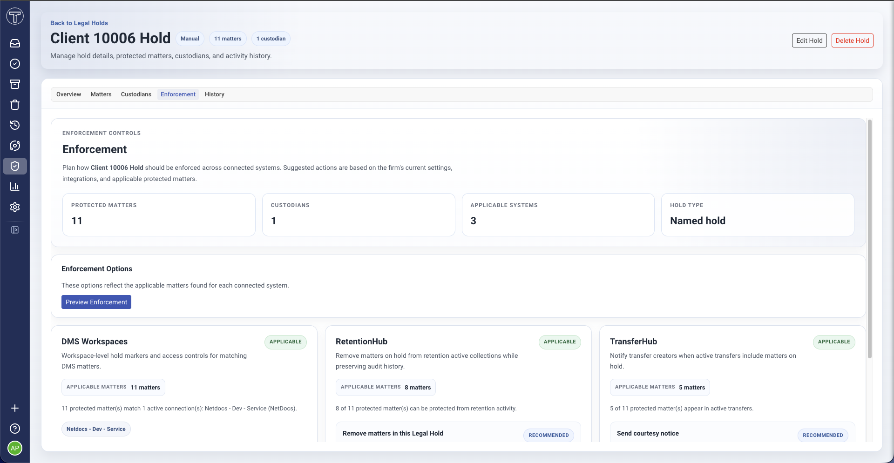Select the shield legal holds sidebar icon
The image size is (894, 463).
[15, 166]
